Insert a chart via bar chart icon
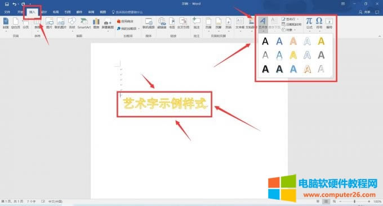 tap(96, 24)
